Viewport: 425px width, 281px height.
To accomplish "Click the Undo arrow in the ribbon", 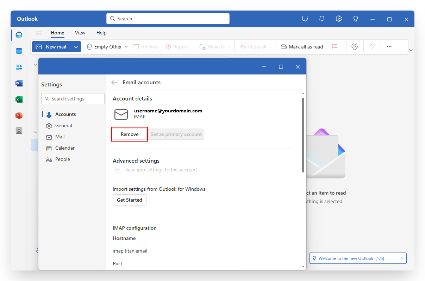I will tap(372, 47).
